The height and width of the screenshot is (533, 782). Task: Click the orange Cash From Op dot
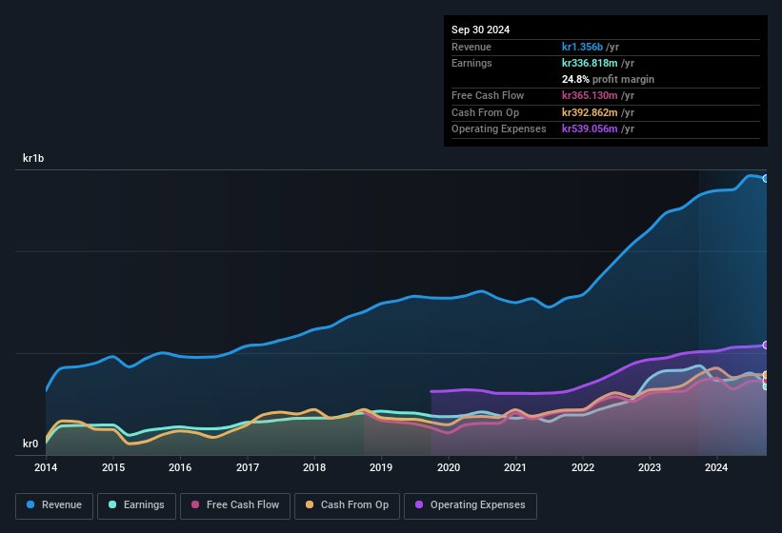point(310,505)
